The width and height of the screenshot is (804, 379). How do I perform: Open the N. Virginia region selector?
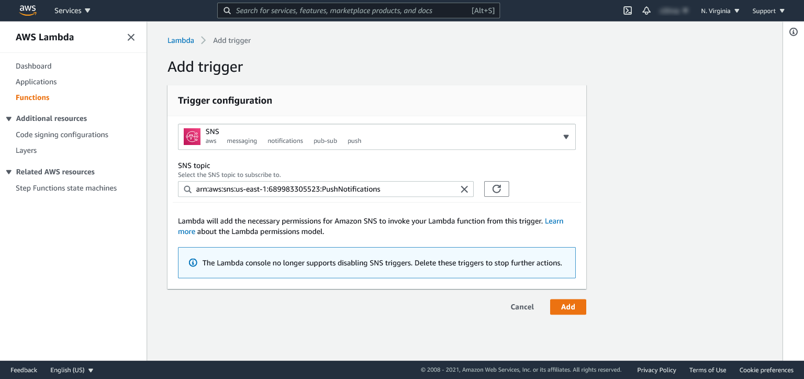pyautogui.click(x=720, y=11)
